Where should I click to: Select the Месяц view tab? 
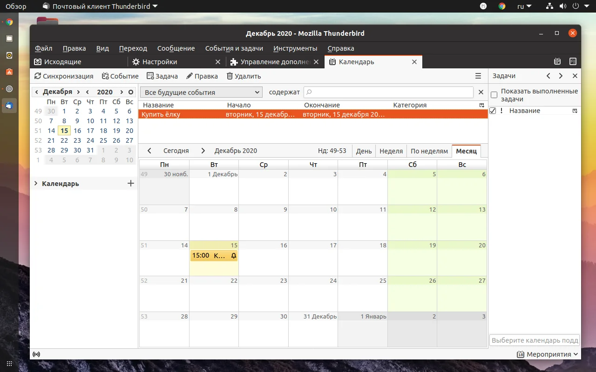(x=467, y=151)
